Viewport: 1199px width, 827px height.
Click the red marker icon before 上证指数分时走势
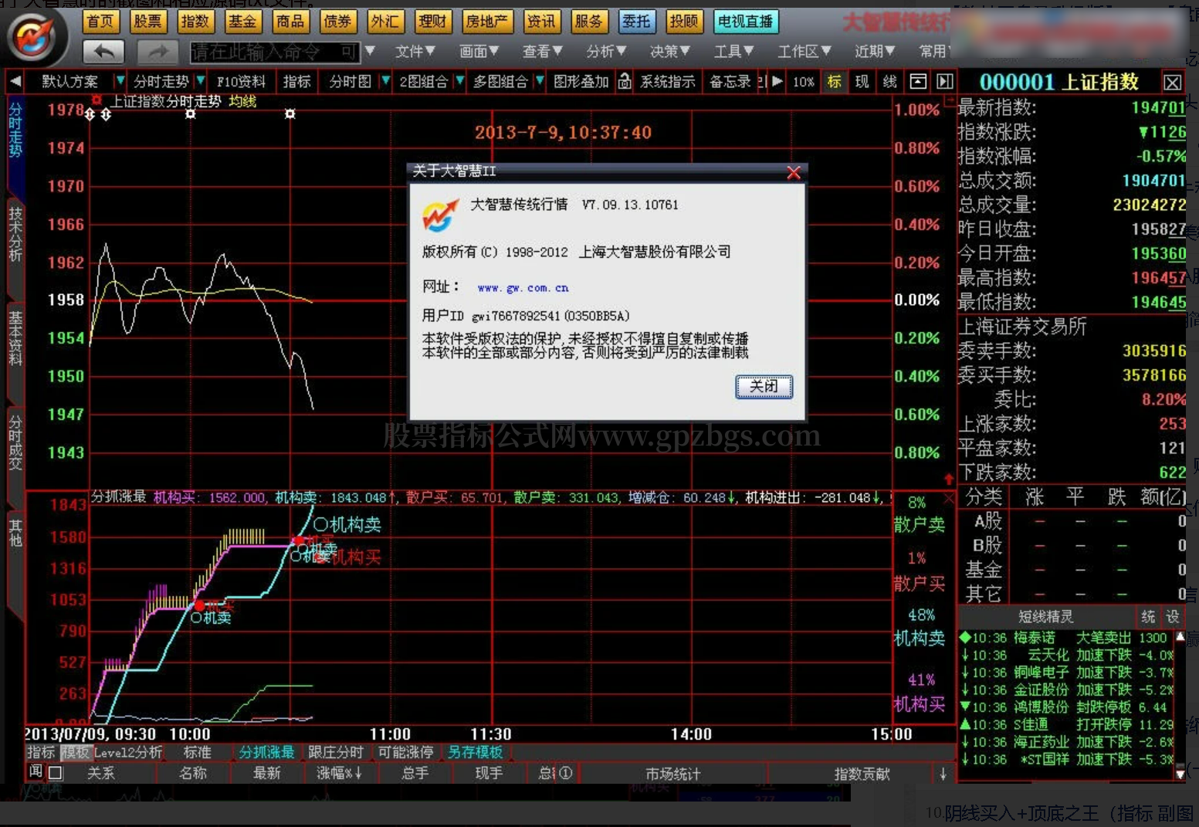point(97,100)
